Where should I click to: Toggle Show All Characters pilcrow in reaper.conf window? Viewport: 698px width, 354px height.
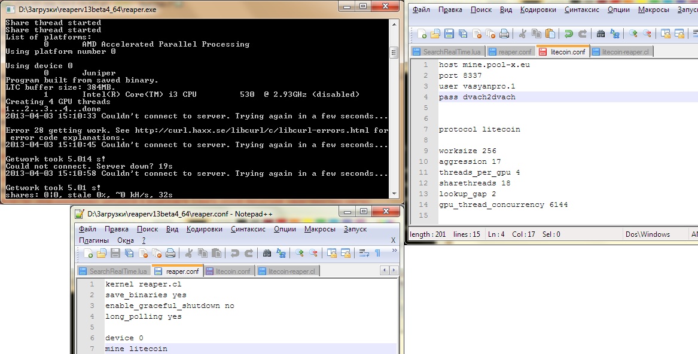(x=377, y=253)
